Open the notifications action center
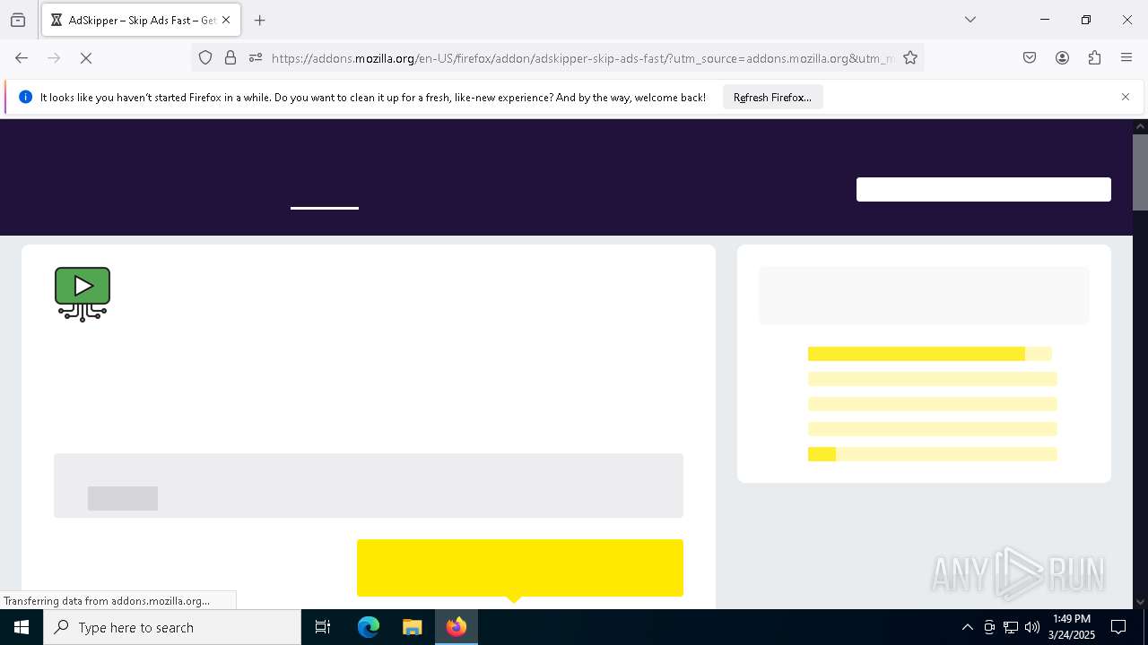Image resolution: width=1148 pixels, height=645 pixels. tap(1118, 627)
